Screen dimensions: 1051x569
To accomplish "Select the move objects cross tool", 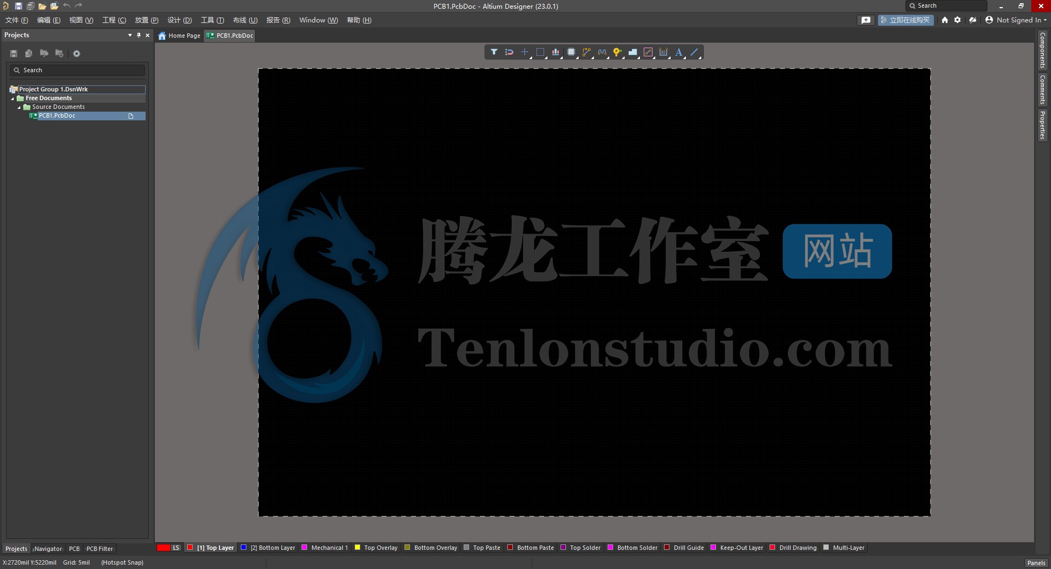I will pos(524,52).
